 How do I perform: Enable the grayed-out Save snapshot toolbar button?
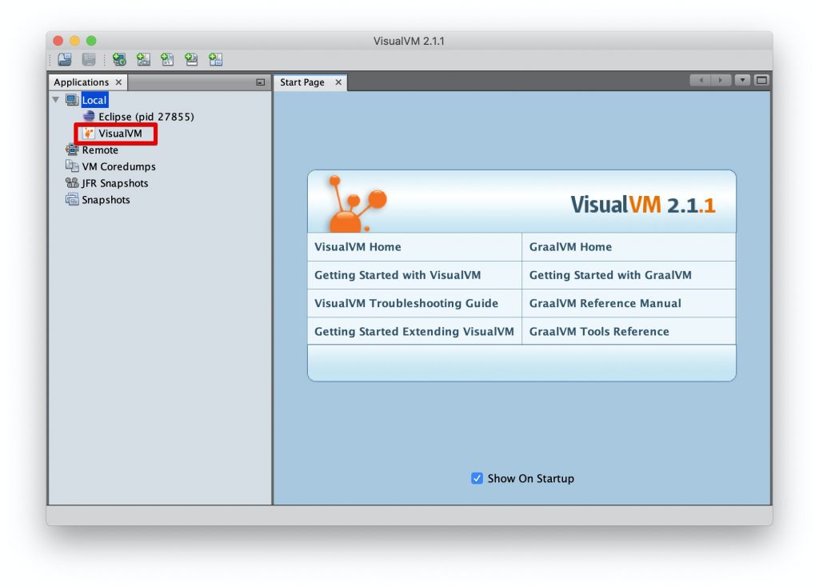[88, 59]
